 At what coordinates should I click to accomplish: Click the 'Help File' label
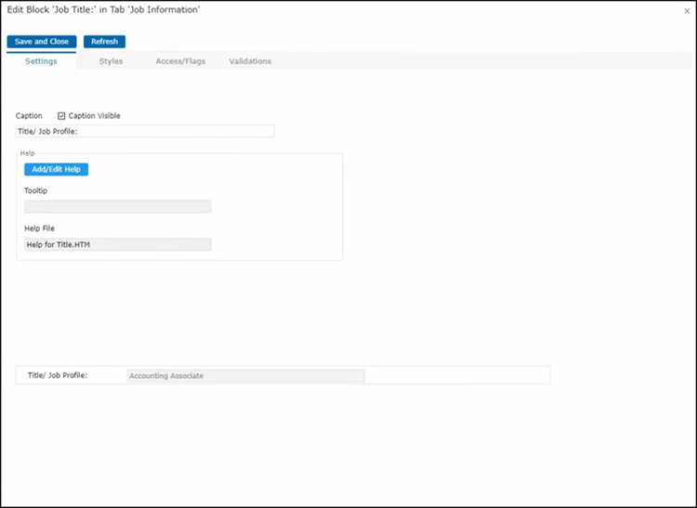pos(39,228)
